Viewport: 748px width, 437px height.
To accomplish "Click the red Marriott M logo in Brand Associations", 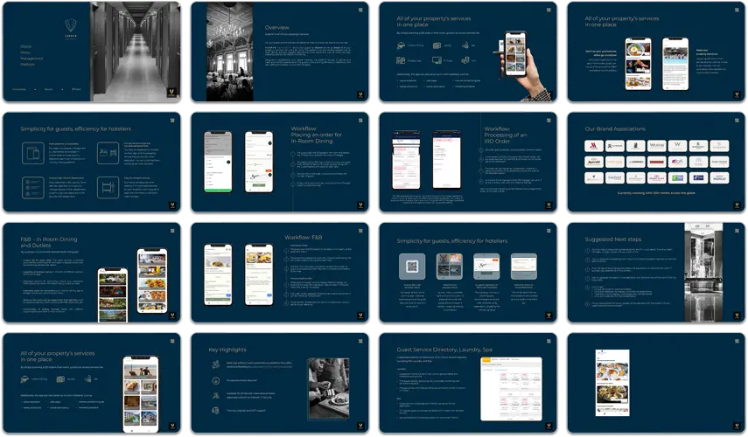I will pos(593,146).
